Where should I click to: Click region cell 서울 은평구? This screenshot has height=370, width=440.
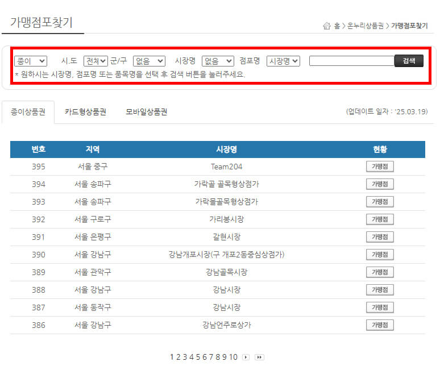coord(93,237)
